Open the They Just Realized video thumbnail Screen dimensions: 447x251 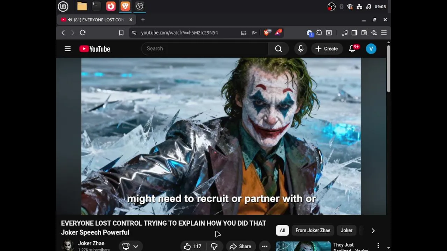(x=303, y=246)
